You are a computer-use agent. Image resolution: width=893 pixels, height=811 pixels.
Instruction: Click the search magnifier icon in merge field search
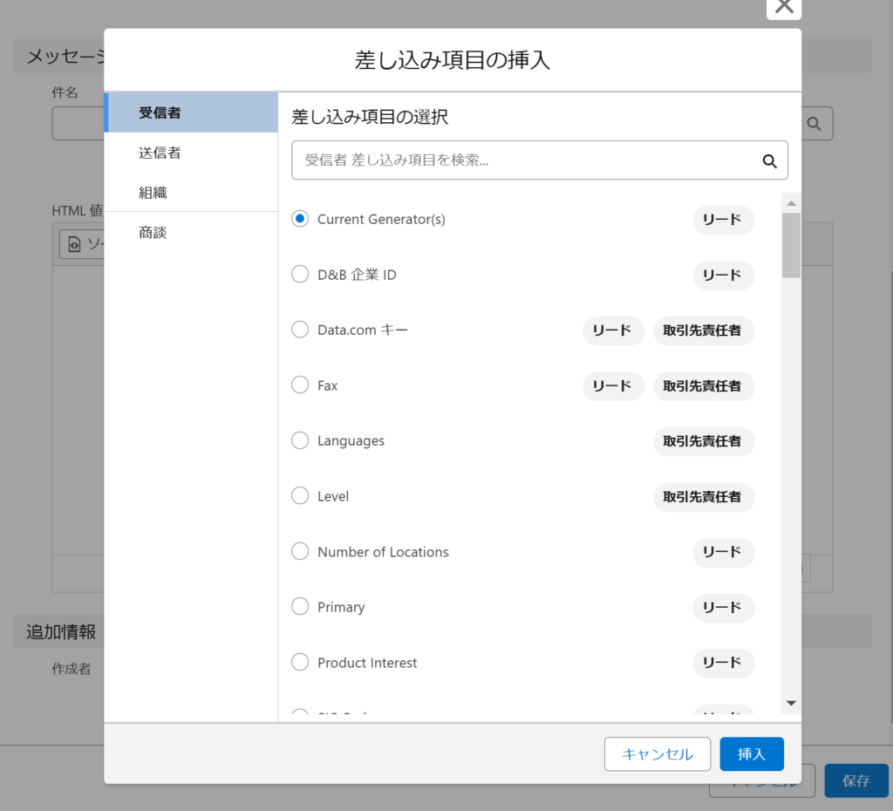769,160
